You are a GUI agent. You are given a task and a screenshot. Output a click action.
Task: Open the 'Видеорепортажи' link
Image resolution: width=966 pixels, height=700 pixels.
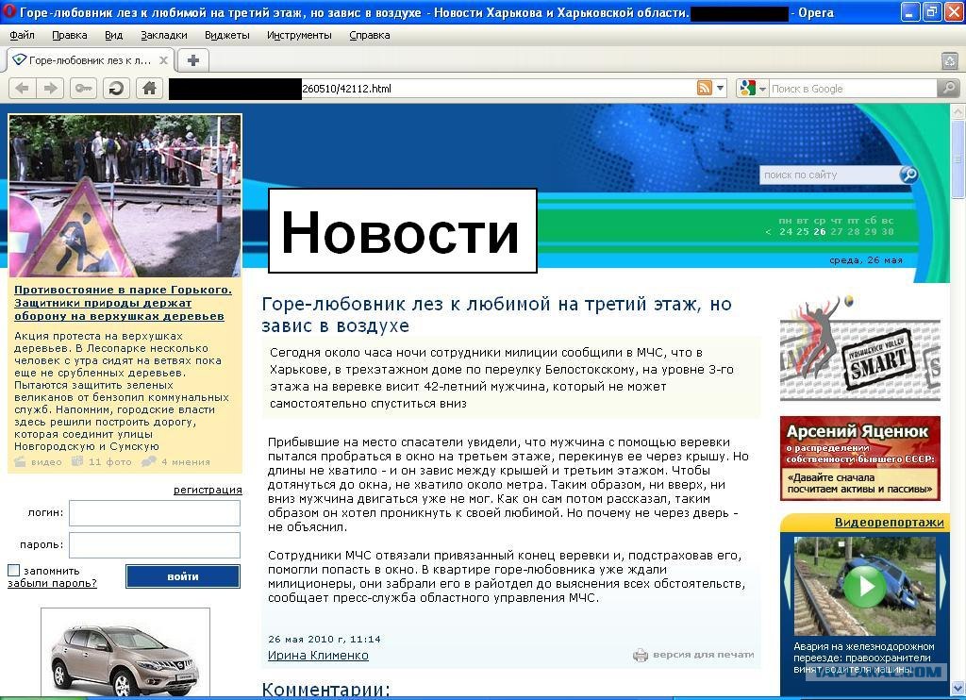pyautogui.click(x=889, y=523)
